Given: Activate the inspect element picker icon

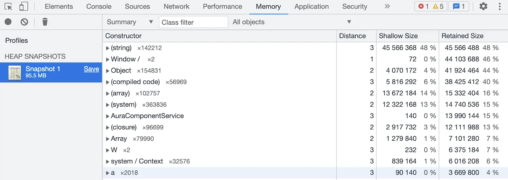Looking at the screenshot, I should pos(8,7).
